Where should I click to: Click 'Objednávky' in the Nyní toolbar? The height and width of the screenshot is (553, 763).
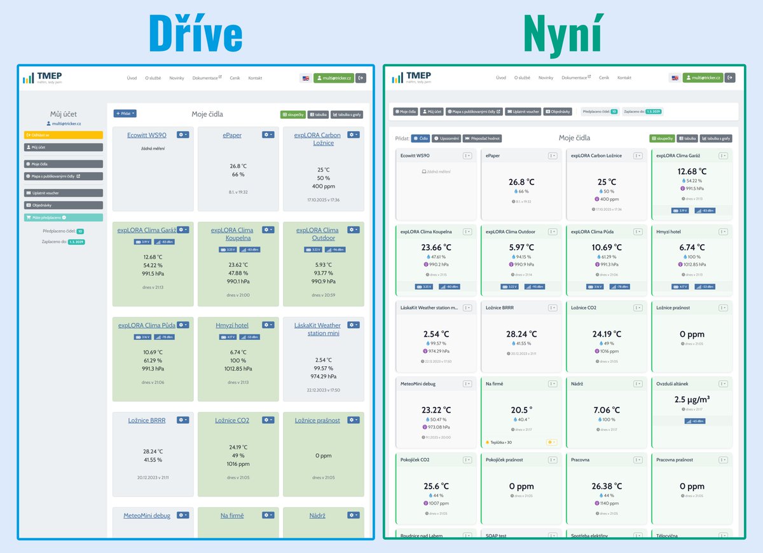(x=559, y=111)
